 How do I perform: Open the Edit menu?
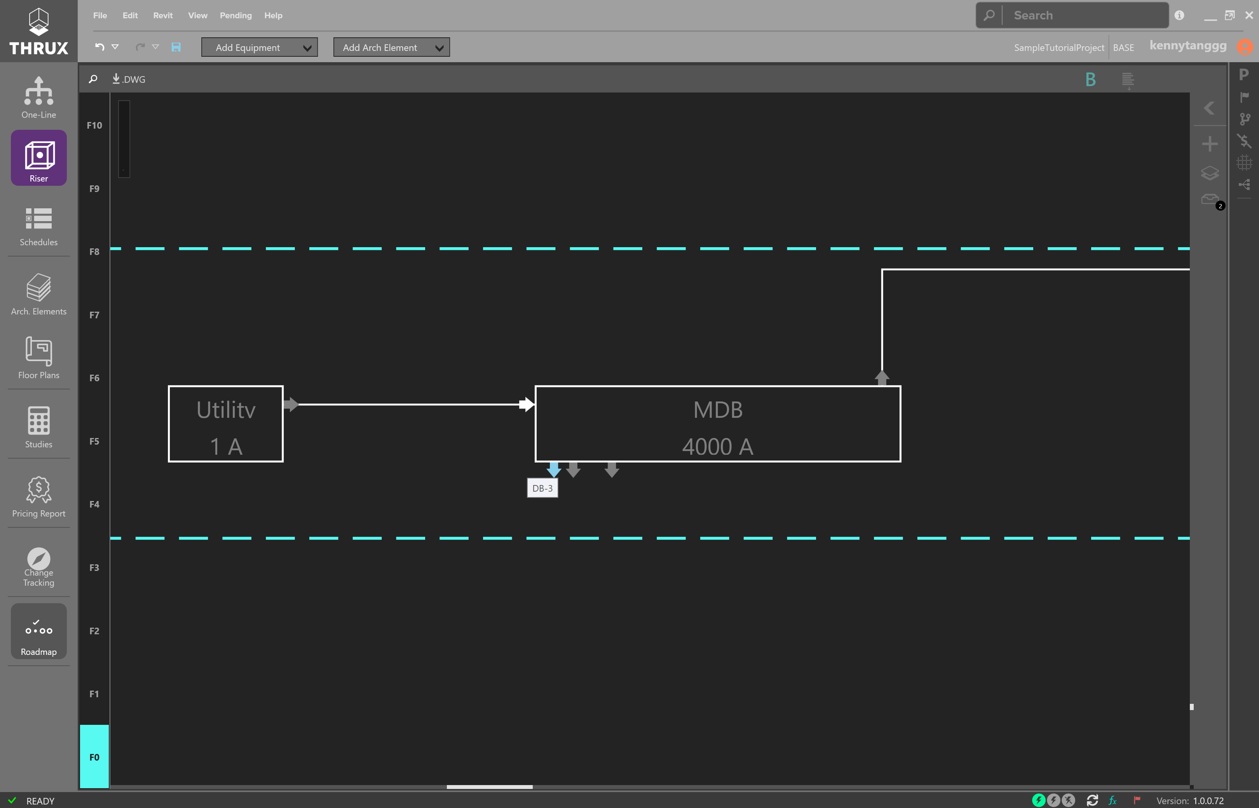pos(130,15)
